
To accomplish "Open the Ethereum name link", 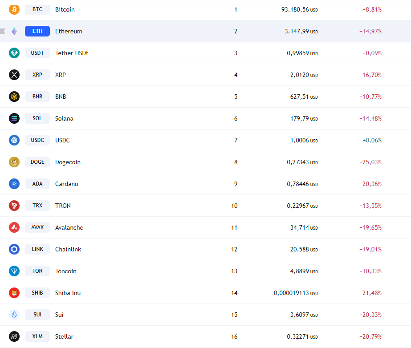I will 69,31.
